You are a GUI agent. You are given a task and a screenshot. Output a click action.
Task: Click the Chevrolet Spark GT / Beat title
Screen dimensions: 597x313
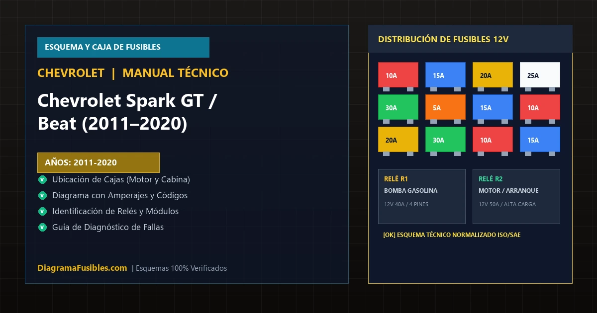(x=127, y=112)
